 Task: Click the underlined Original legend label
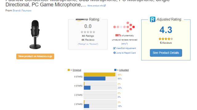point(77,70)
